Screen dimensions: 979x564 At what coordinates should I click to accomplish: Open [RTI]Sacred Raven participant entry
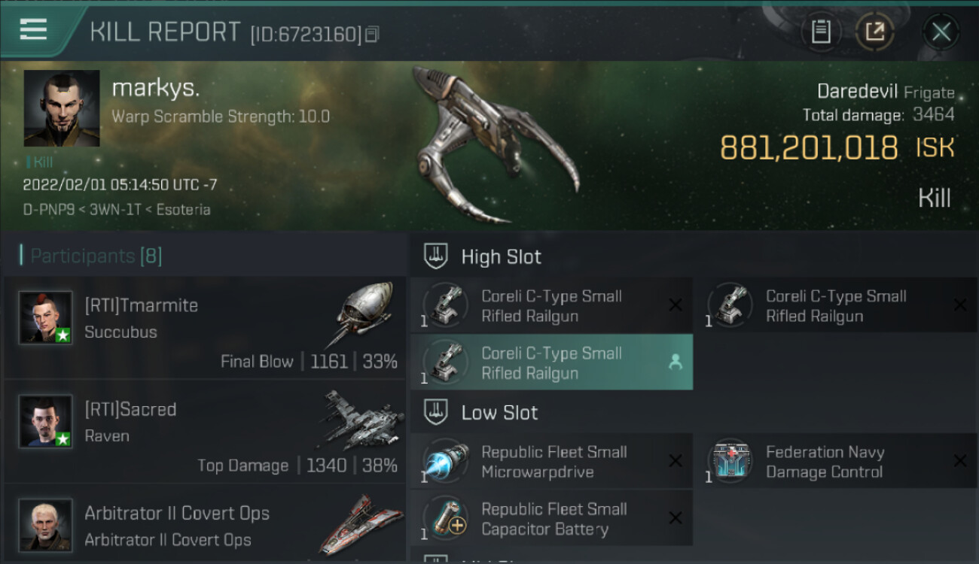coord(205,432)
